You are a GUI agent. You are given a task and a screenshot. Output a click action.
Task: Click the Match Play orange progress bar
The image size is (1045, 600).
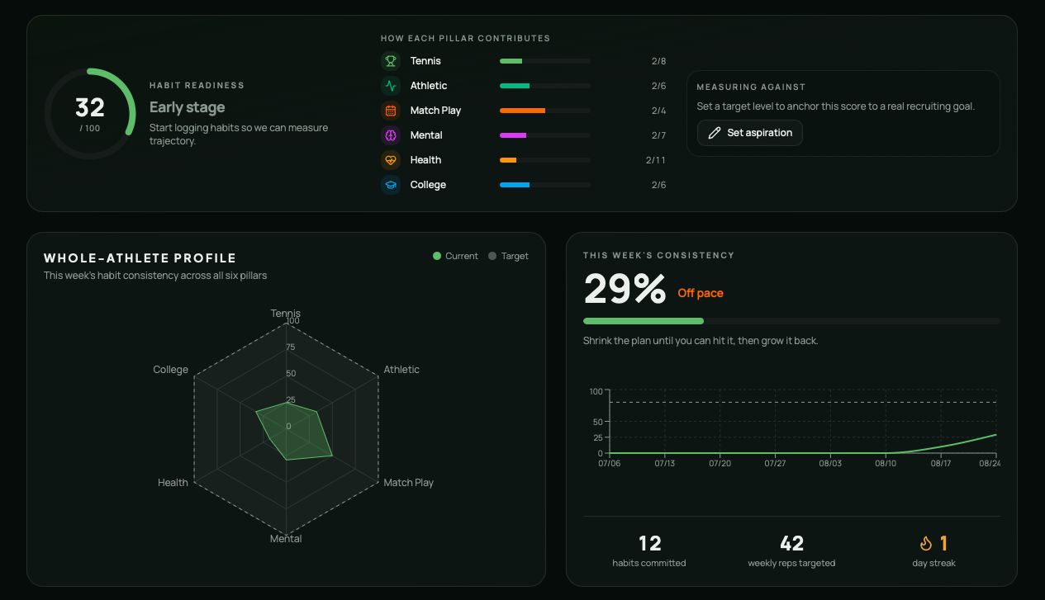pos(545,111)
